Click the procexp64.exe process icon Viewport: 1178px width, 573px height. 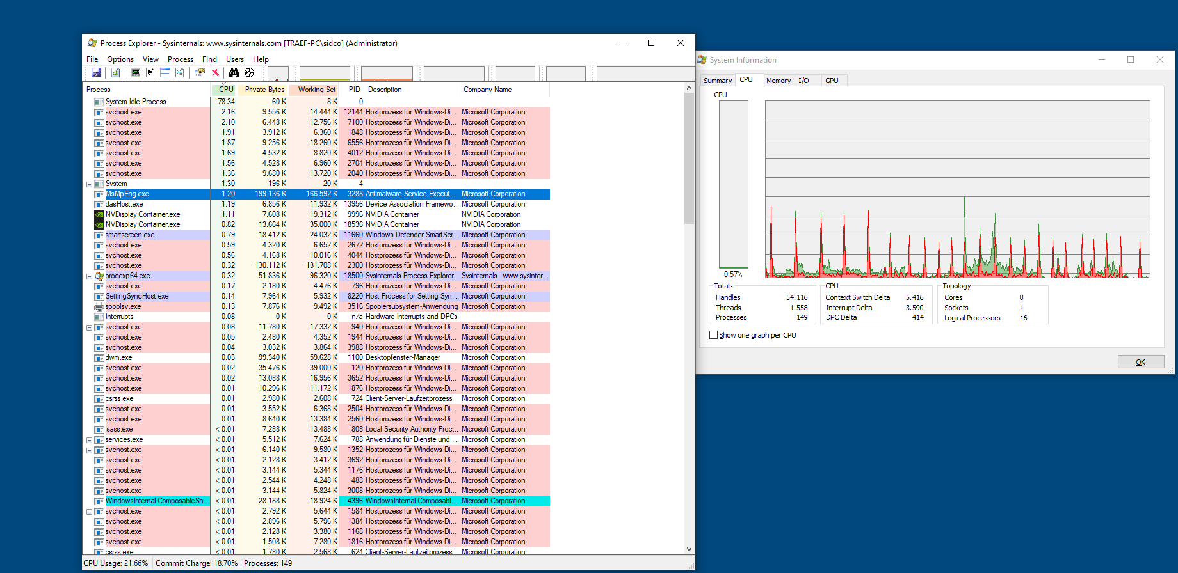coord(99,276)
